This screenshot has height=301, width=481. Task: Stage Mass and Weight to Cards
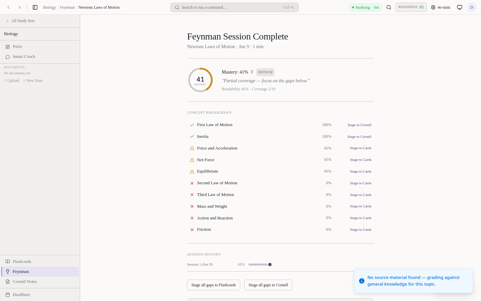(361, 206)
